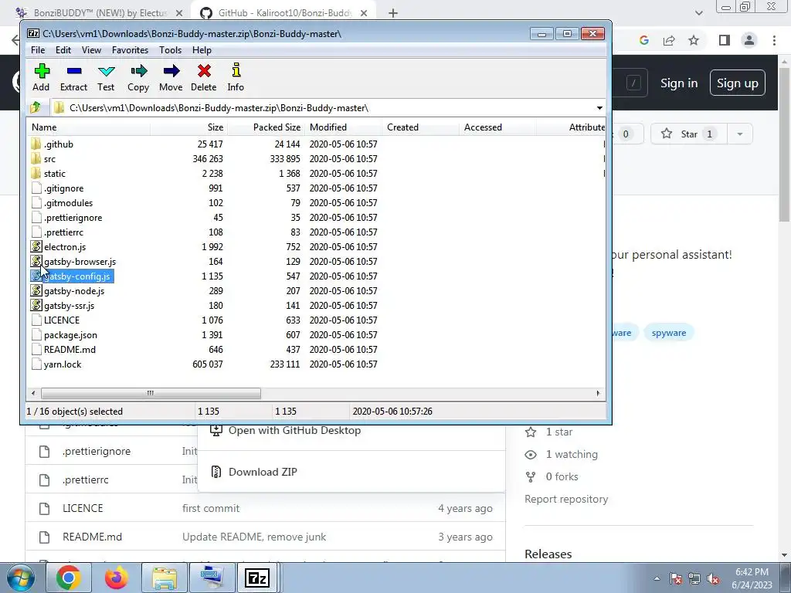Select the package.json file

click(70, 335)
